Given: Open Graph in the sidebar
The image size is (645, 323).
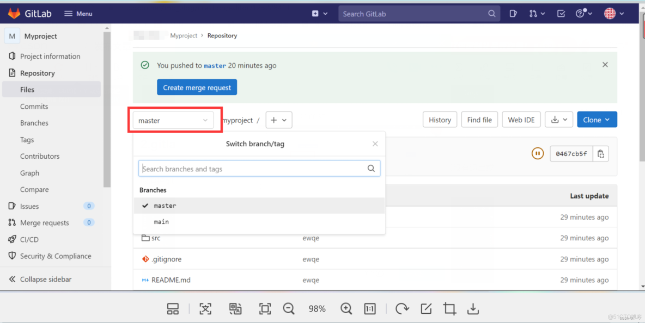Looking at the screenshot, I should [29, 173].
